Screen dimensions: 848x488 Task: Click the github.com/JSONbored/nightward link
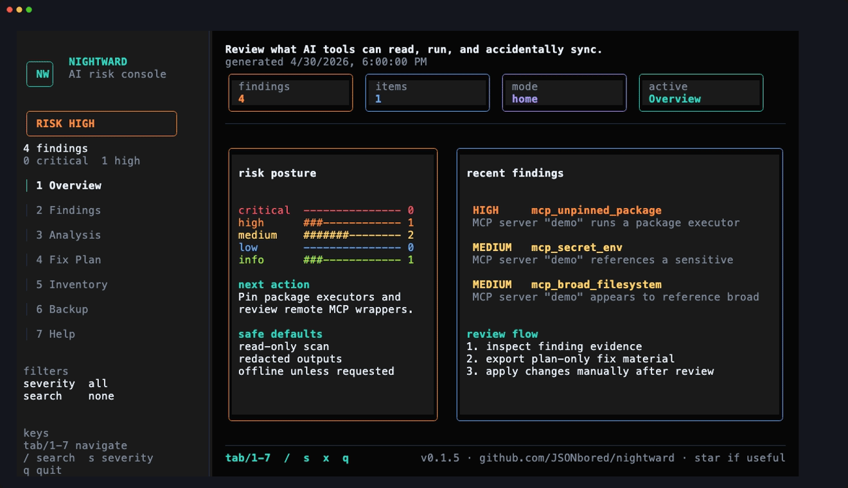pos(576,458)
